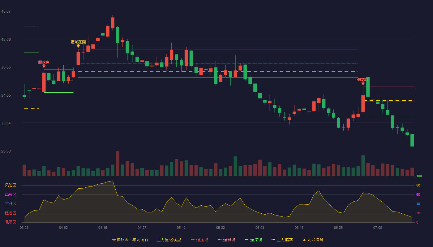Click the 05-12 date label
Image resolution: width=433 pixels, height=247 pixels.
coord(181,228)
